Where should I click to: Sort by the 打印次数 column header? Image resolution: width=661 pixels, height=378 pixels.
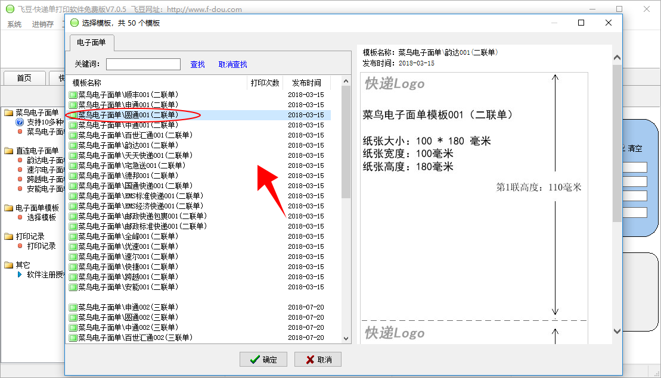(x=265, y=83)
